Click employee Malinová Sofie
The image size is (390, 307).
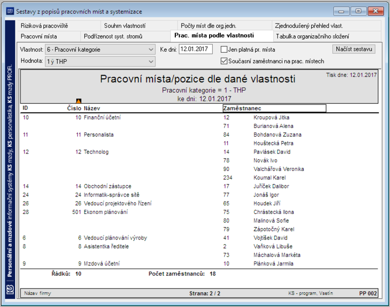point(271,221)
